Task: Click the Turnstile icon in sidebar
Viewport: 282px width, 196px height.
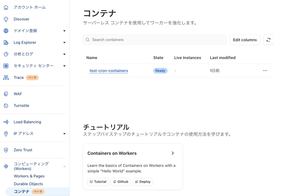Action: 6,106
